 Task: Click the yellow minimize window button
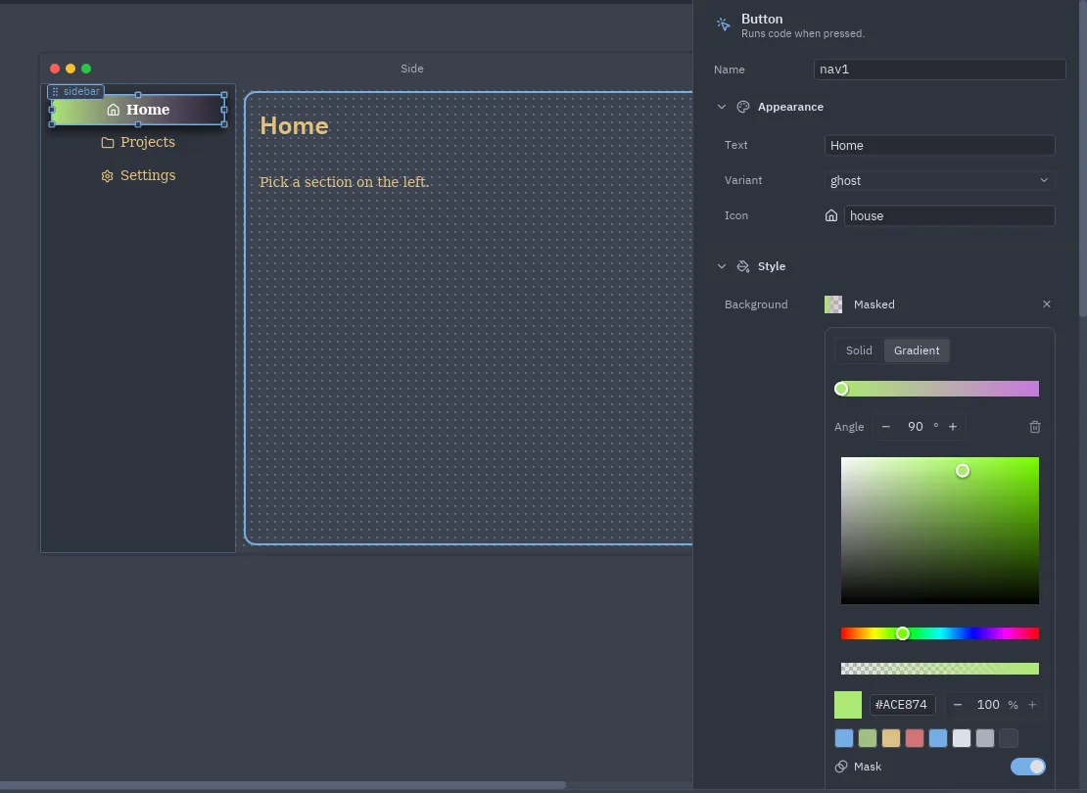(x=71, y=69)
